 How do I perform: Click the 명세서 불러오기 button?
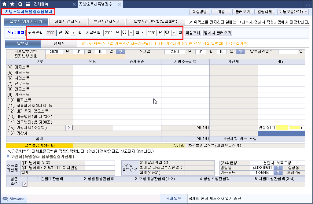pyautogui.click(x=217, y=33)
